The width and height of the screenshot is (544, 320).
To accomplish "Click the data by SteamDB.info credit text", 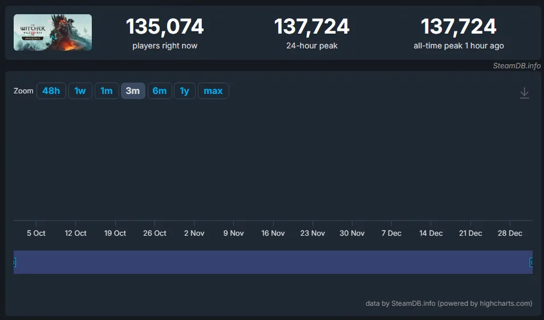I will (449, 303).
